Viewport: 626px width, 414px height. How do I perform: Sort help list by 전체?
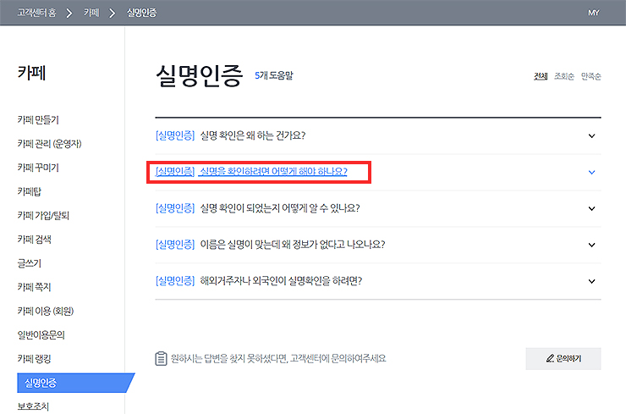point(541,76)
